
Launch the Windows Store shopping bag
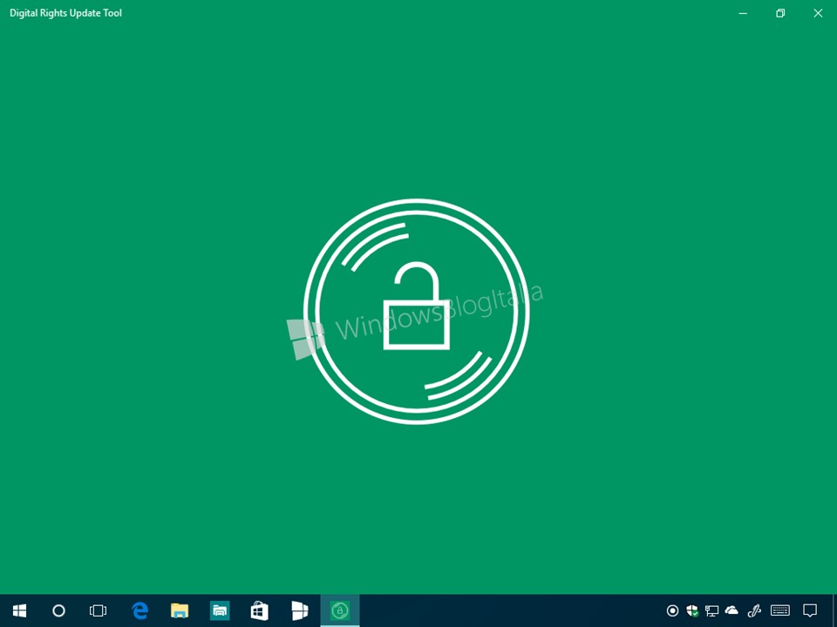260,610
